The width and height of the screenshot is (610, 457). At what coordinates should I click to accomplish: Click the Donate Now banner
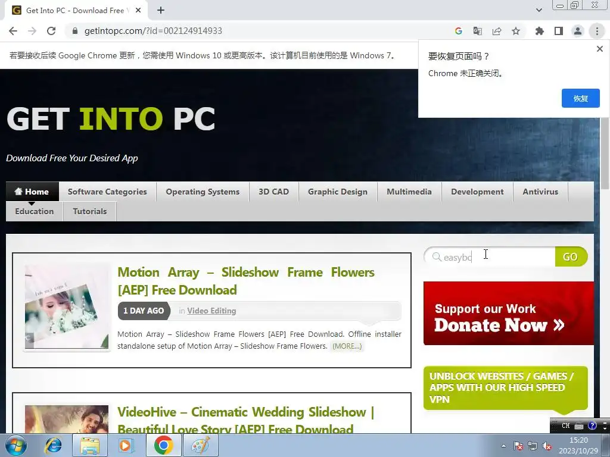509,313
